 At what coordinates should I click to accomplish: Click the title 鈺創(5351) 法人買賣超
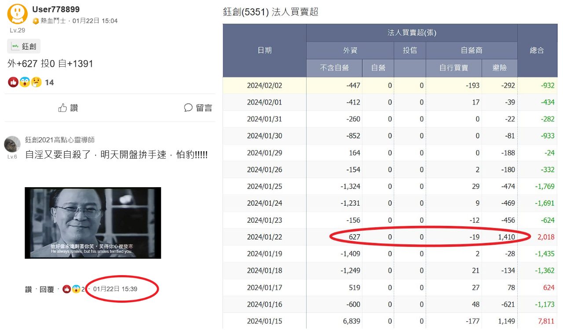[271, 12]
